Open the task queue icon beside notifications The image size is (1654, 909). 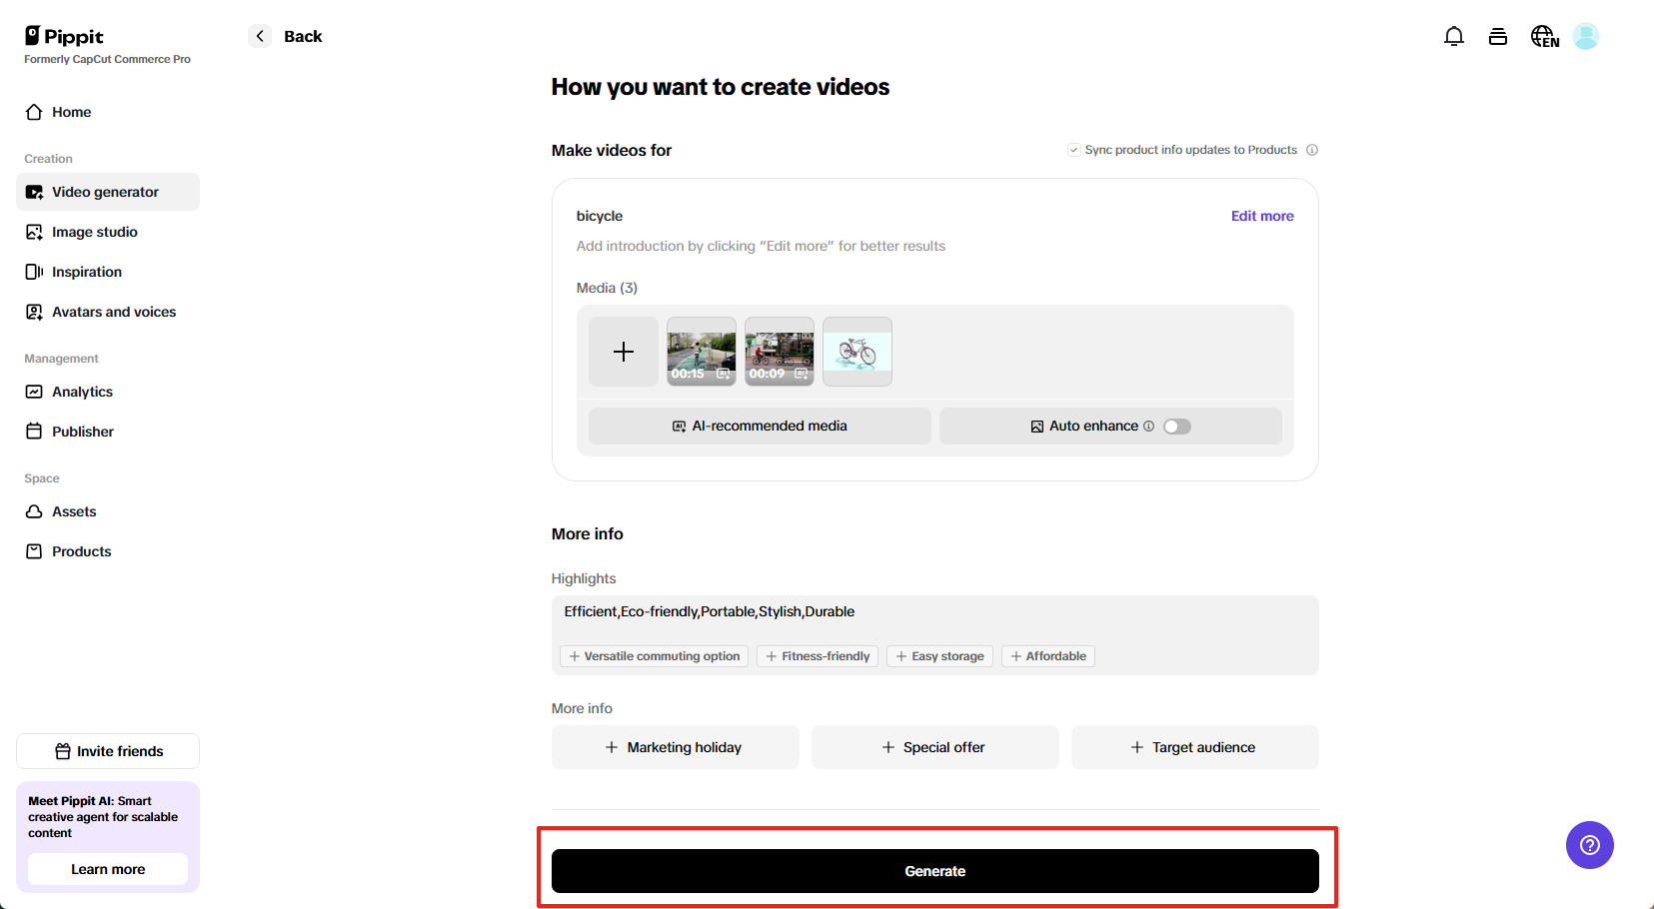[x=1498, y=35]
